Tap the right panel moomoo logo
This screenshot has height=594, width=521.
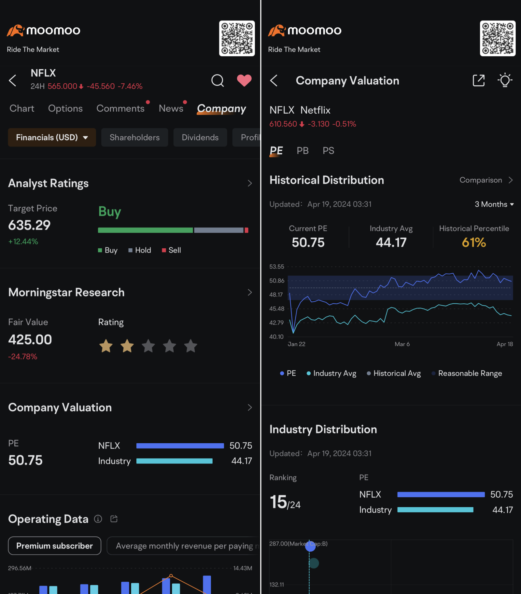point(304,30)
